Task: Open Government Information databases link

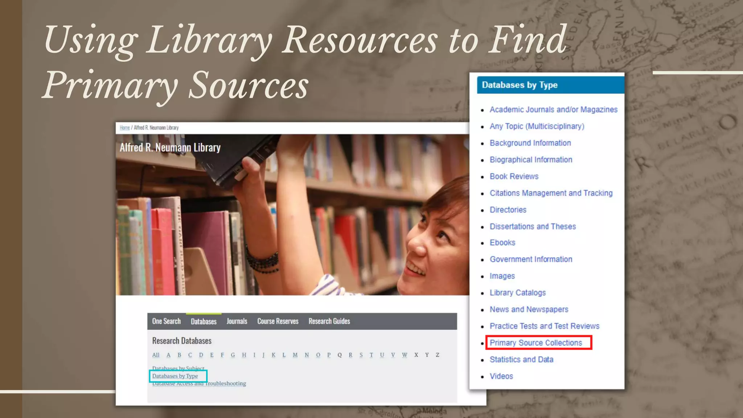Action: (x=531, y=259)
